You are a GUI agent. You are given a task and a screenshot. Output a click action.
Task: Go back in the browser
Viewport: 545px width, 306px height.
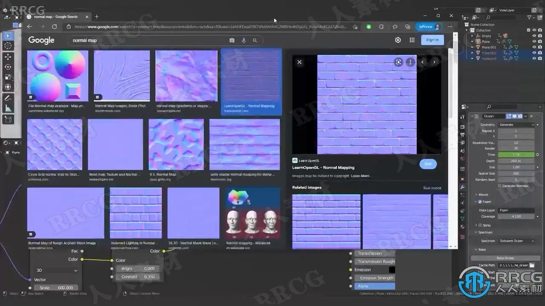click(29, 26)
